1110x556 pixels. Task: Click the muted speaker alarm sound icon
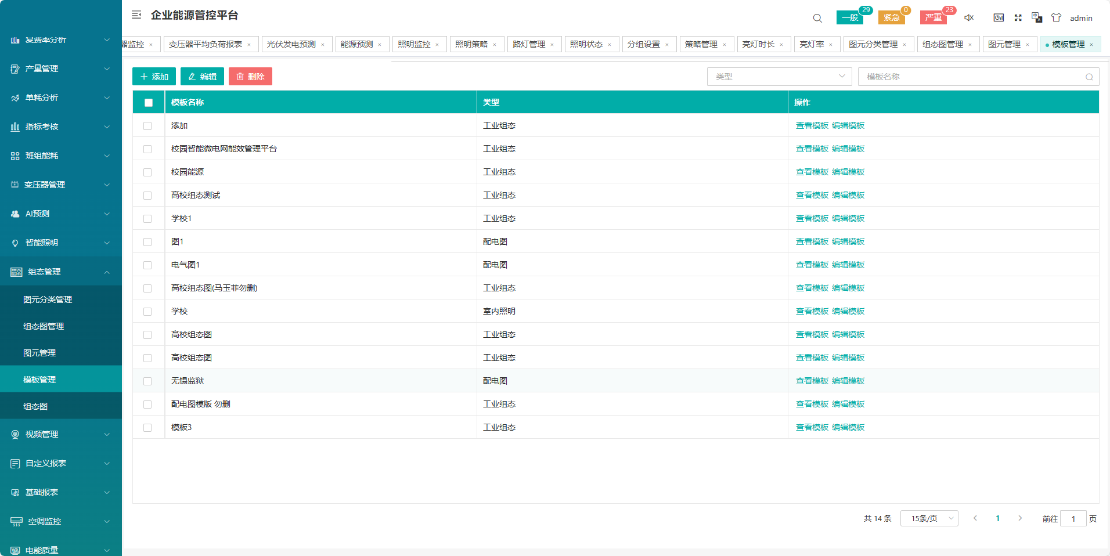click(x=969, y=18)
